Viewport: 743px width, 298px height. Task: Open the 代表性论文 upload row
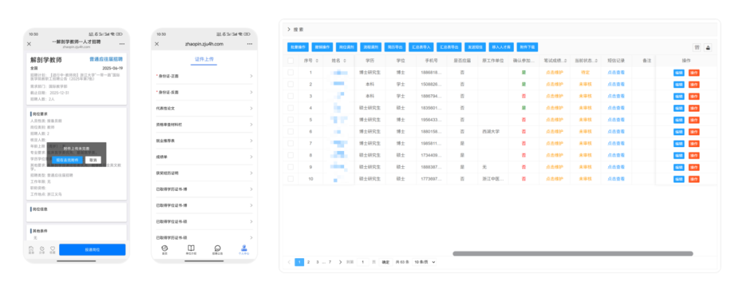click(x=204, y=108)
